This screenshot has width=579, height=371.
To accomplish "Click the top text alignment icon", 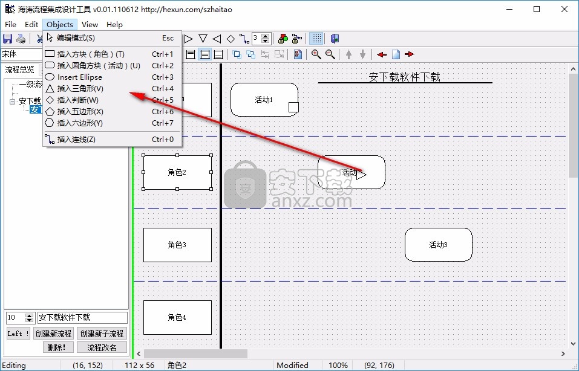I will pos(191,54).
